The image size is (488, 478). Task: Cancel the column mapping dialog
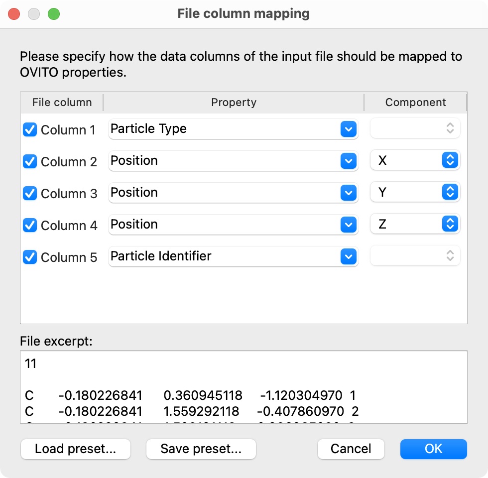coord(351,449)
